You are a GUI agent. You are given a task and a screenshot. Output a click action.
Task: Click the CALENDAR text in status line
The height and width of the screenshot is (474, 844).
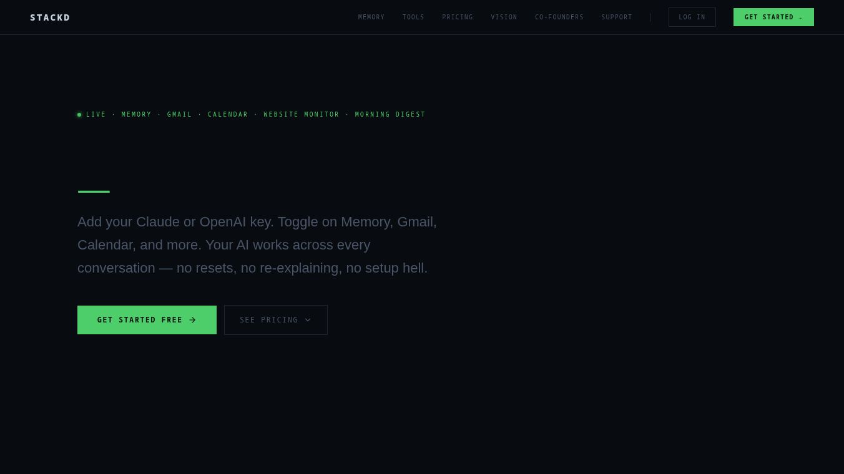(228, 115)
